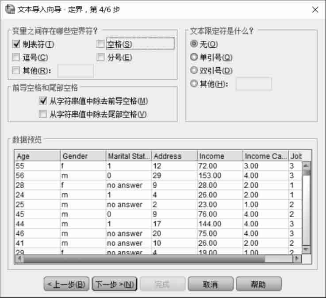Click the Gender column header
This screenshot has height=298, width=326.
click(x=83, y=156)
